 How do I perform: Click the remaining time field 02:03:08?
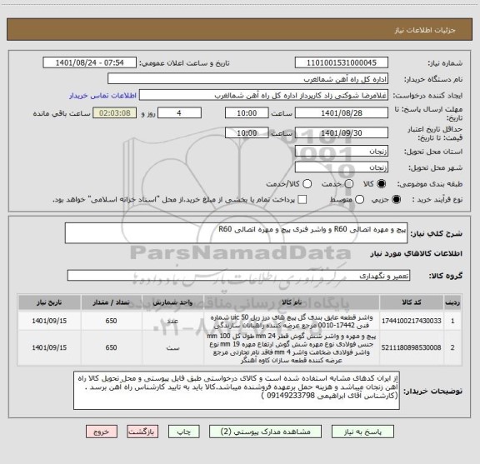(114, 113)
